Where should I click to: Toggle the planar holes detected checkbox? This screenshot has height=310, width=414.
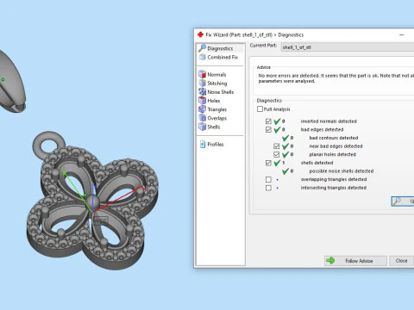(277, 154)
